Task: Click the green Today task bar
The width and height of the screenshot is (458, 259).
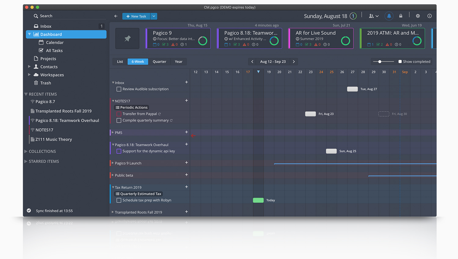Action: point(258,200)
